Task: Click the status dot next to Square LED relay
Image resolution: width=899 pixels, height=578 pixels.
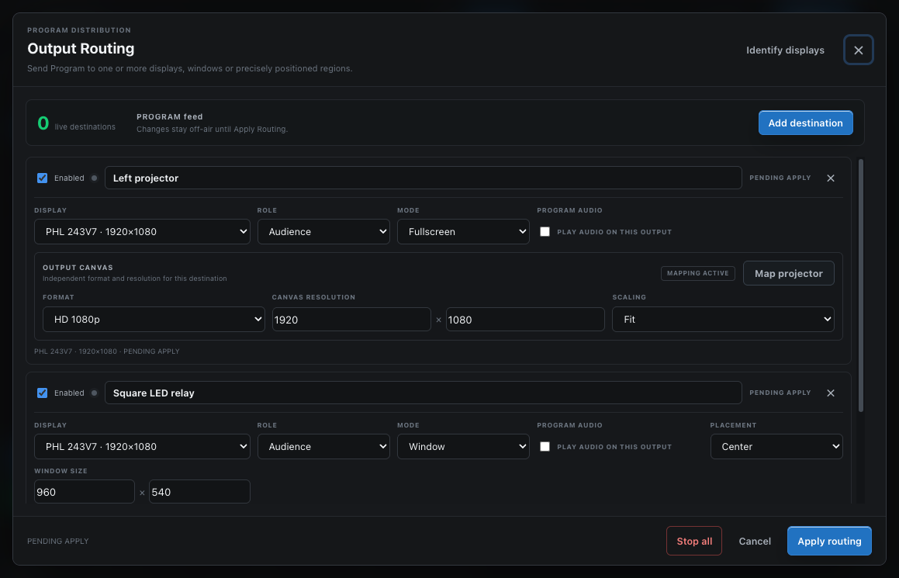Action: (x=94, y=393)
